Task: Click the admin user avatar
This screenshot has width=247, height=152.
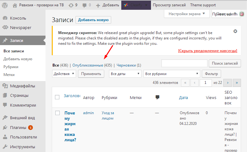Action: click(x=242, y=14)
